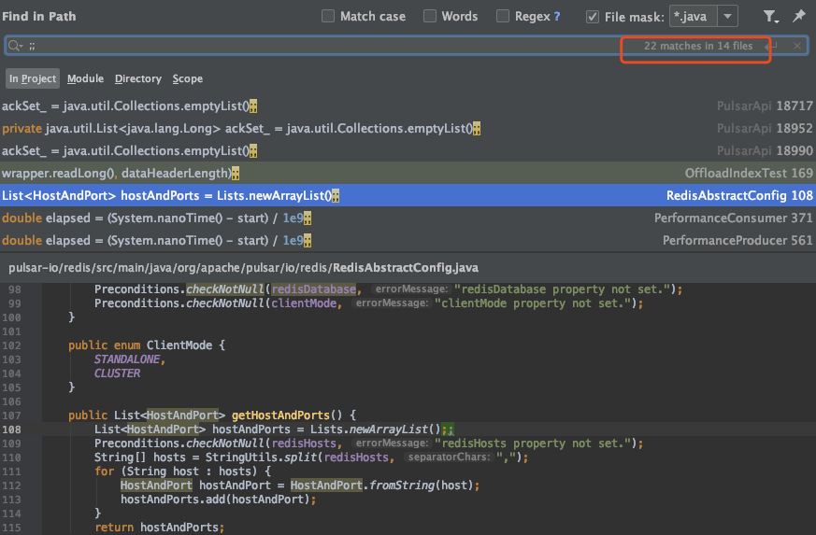Clear the search field with X
This screenshot has height=535, width=816.
pos(796,46)
